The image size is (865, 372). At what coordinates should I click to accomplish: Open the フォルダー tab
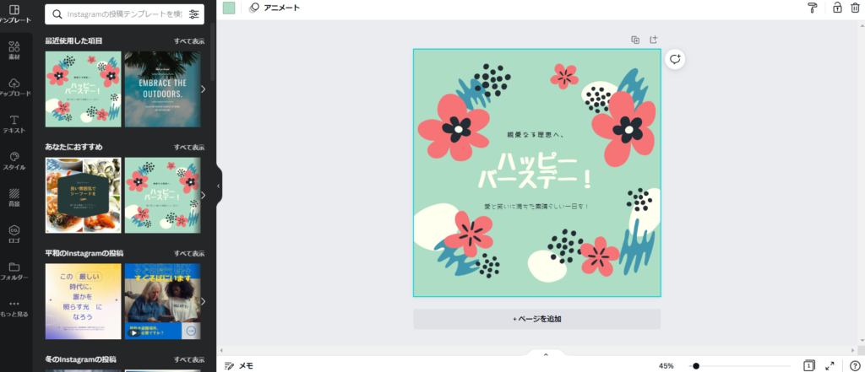click(14, 271)
